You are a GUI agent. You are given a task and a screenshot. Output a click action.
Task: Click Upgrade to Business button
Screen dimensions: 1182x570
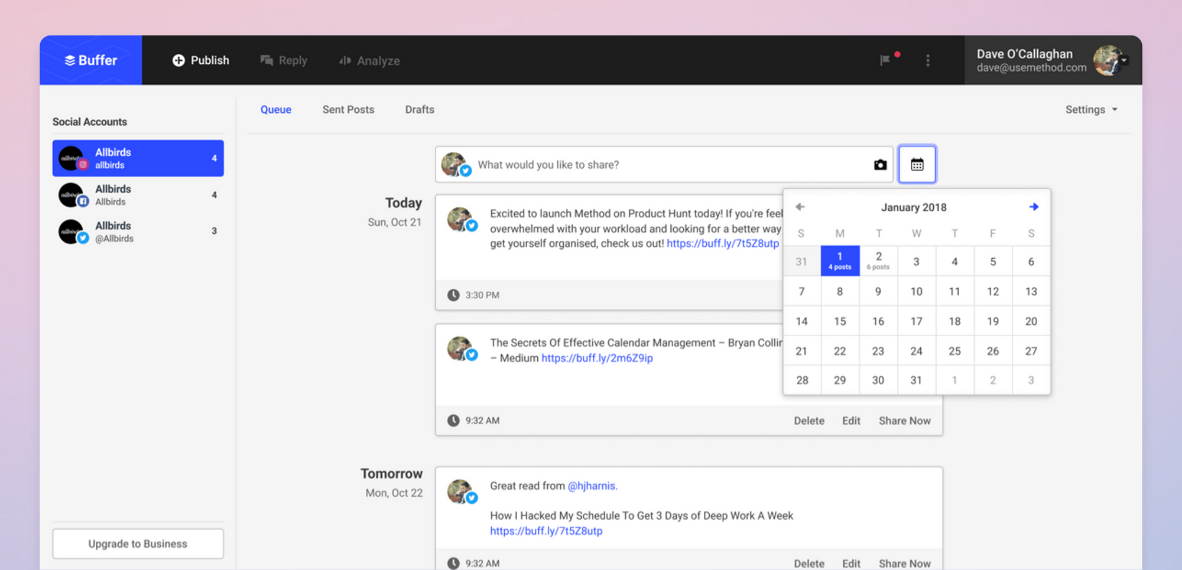[138, 543]
